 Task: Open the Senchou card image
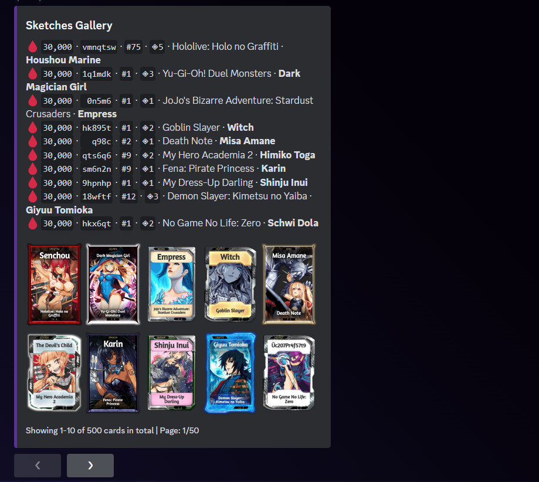coord(55,284)
